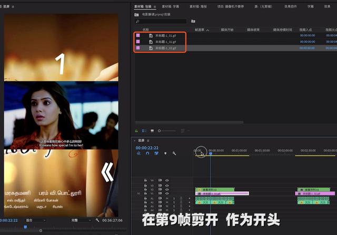Hide the V1 track output eye

[x=167, y=193]
